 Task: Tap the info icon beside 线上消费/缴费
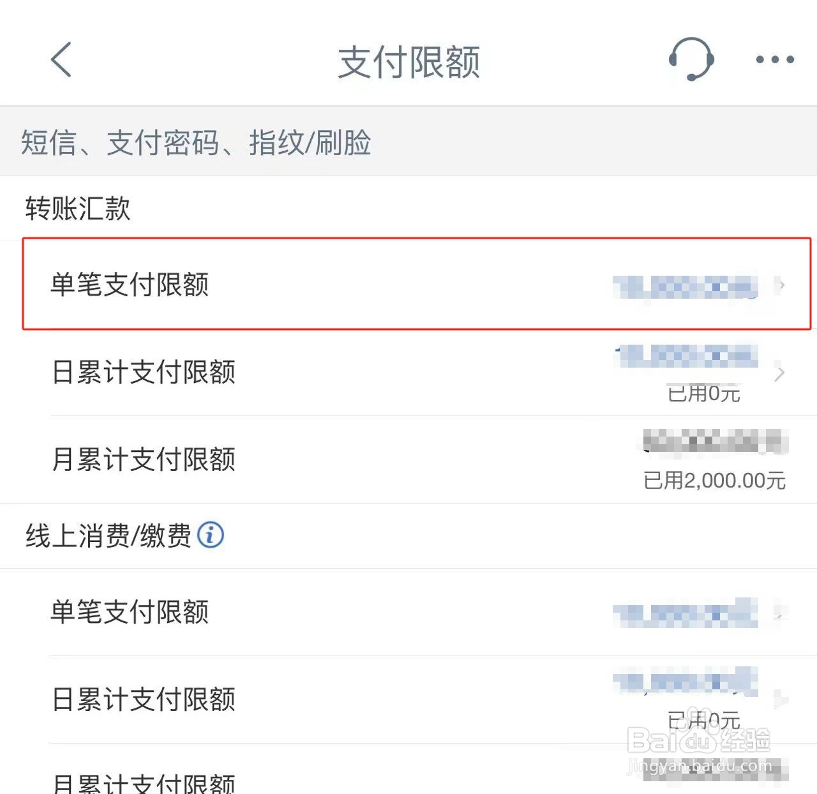coord(211,536)
